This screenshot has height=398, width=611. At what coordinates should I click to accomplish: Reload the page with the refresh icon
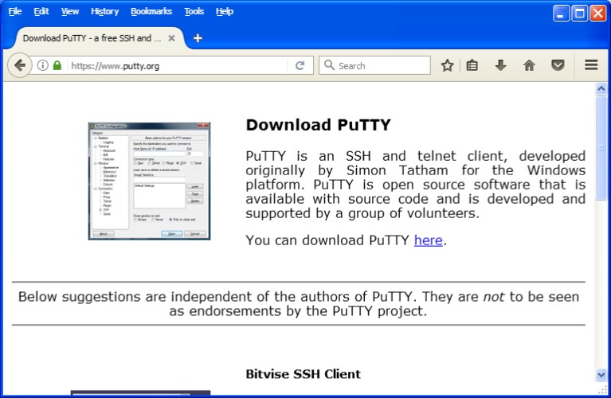pyautogui.click(x=300, y=65)
